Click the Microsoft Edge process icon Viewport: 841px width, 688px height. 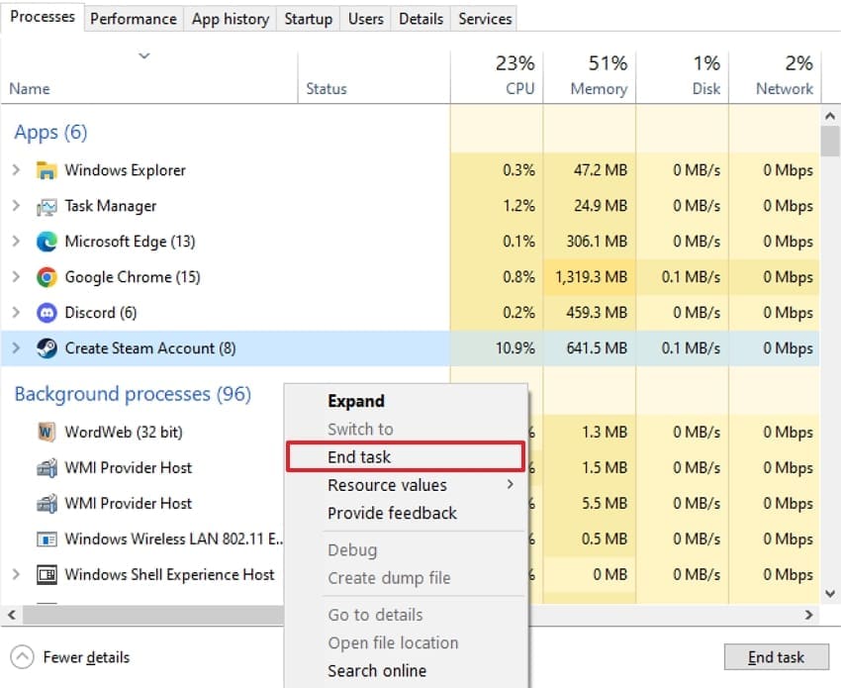pos(45,242)
